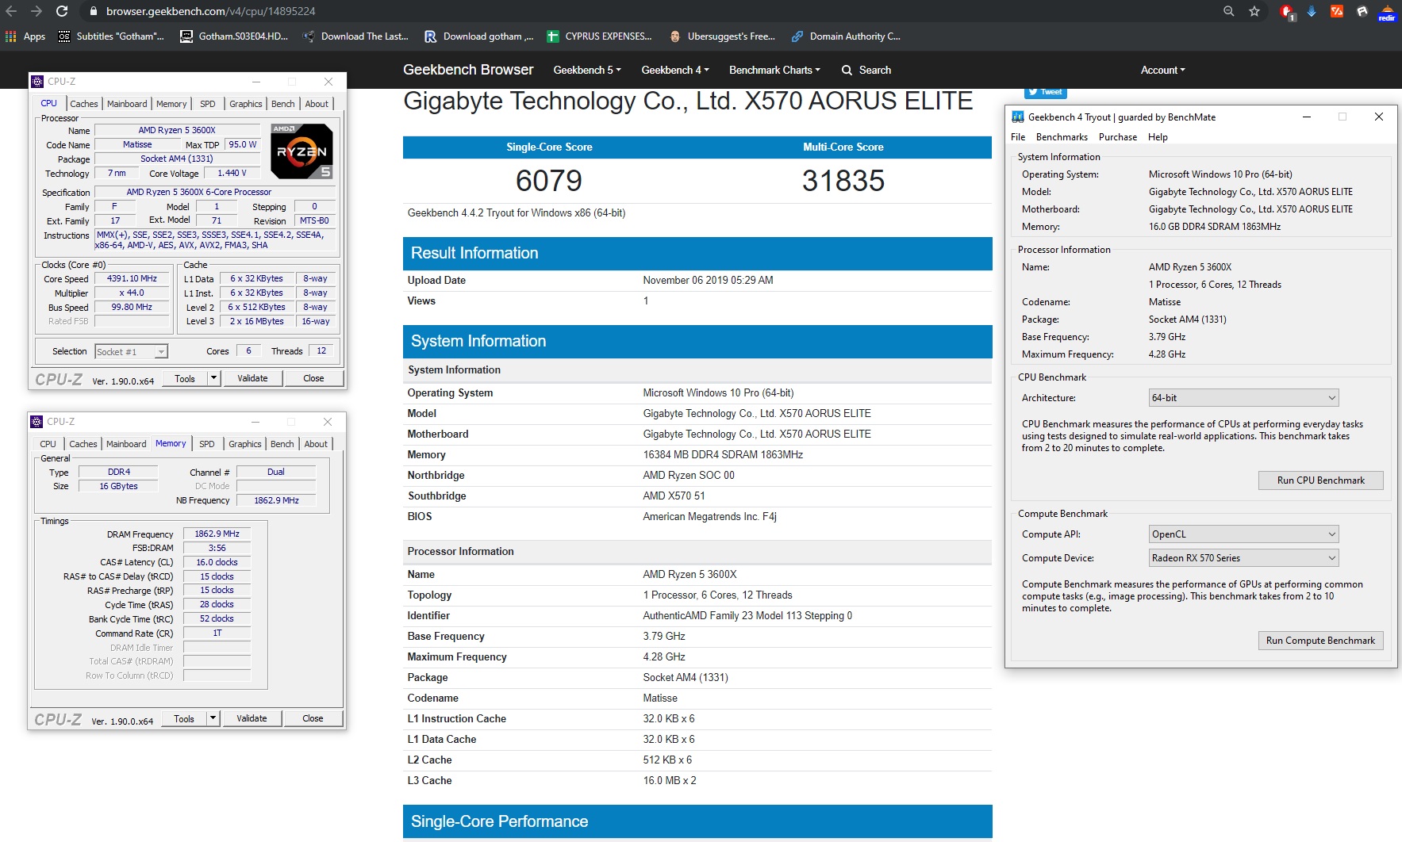The image size is (1402, 842).
Task: Click the Geekbench Browser logo link
Action: click(468, 70)
